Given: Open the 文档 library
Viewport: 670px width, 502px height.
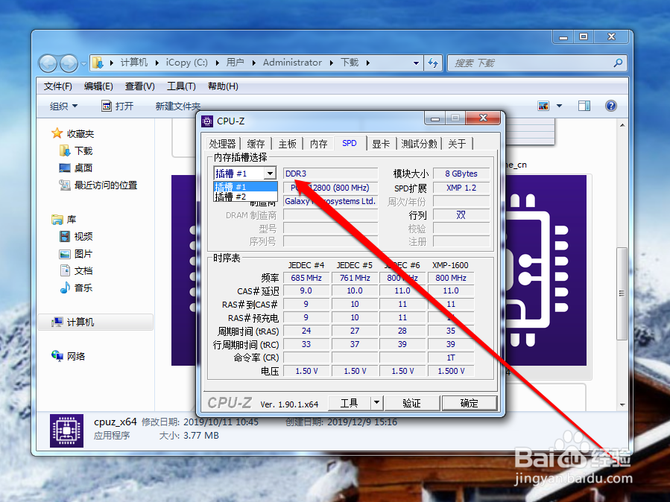Looking at the screenshot, I should click(76, 270).
